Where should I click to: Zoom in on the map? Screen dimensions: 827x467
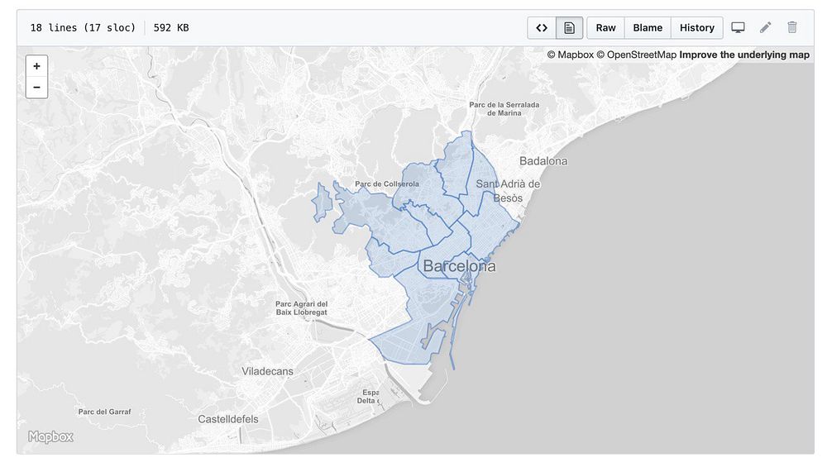coord(36,66)
